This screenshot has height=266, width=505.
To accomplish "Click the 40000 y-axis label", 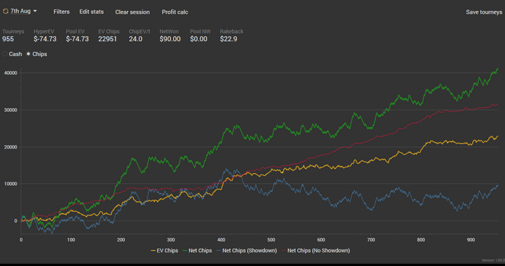I will 11,73.
